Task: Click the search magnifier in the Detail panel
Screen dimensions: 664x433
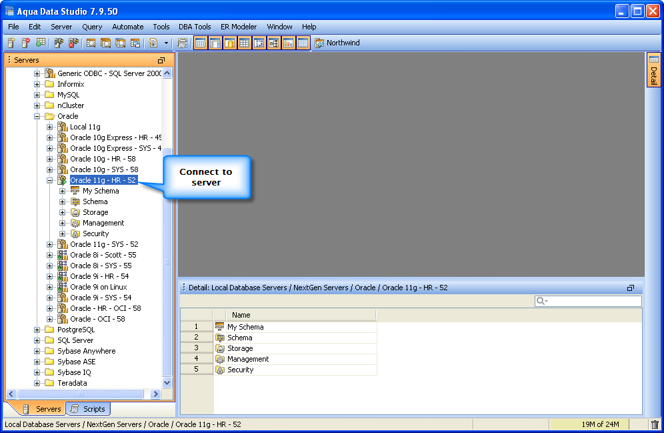Action: point(541,302)
